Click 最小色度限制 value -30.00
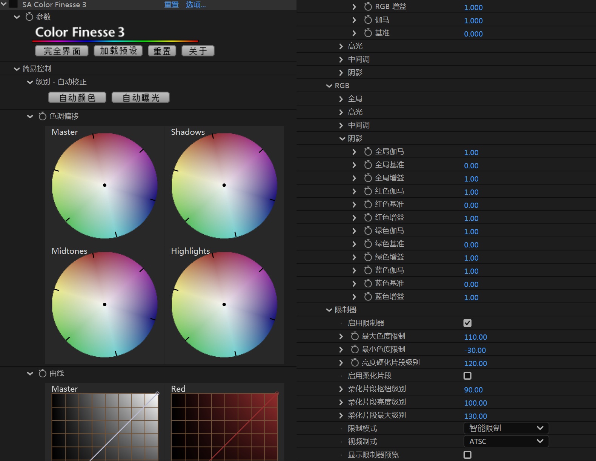The height and width of the screenshot is (461, 596). 475,350
